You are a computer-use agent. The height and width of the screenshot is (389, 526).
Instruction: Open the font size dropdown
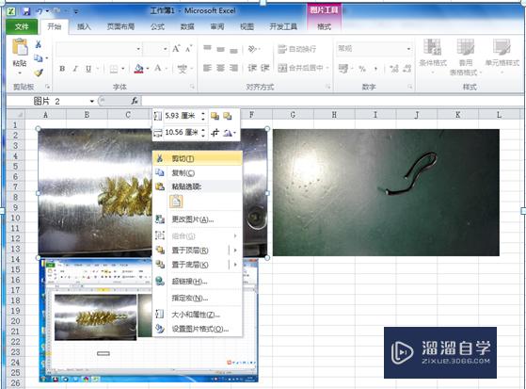click(x=166, y=49)
